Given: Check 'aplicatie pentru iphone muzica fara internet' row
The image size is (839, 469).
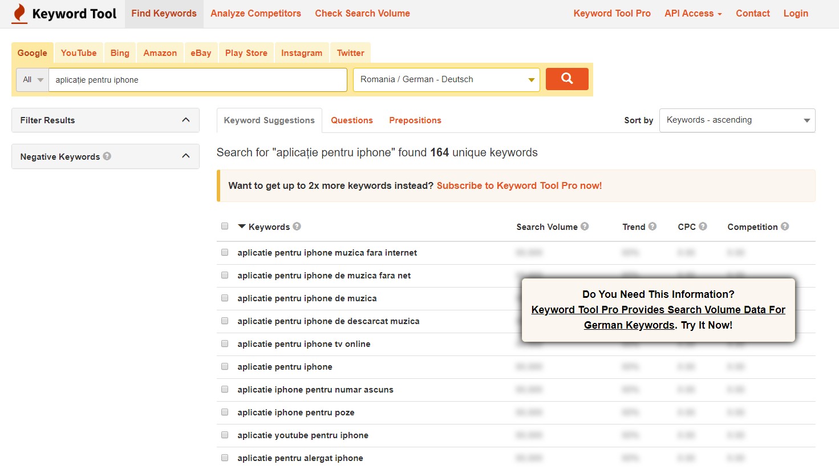Looking at the screenshot, I should pos(225,252).
